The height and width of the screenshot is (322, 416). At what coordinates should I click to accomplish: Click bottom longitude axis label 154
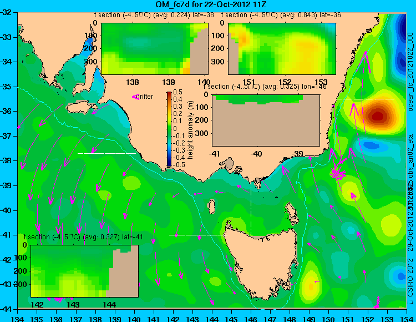[406, 319]
